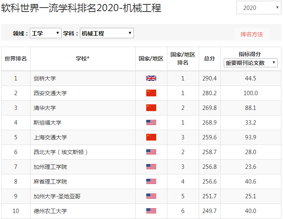283x219 pixels.
Task: Open the 2020 year dropdown
Action: coord(259,8)
